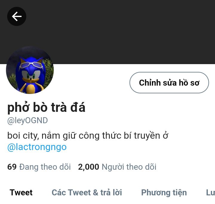Image resolution: width=215 pixels, height=204 pixels.
Task: Switch to Các Tweet & trả lời tab
Action: 87,192
